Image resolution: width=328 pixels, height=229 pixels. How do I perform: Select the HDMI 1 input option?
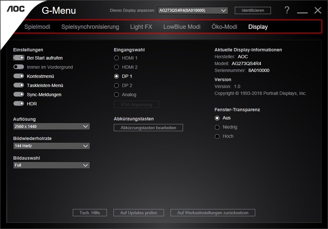coord(116,58)
